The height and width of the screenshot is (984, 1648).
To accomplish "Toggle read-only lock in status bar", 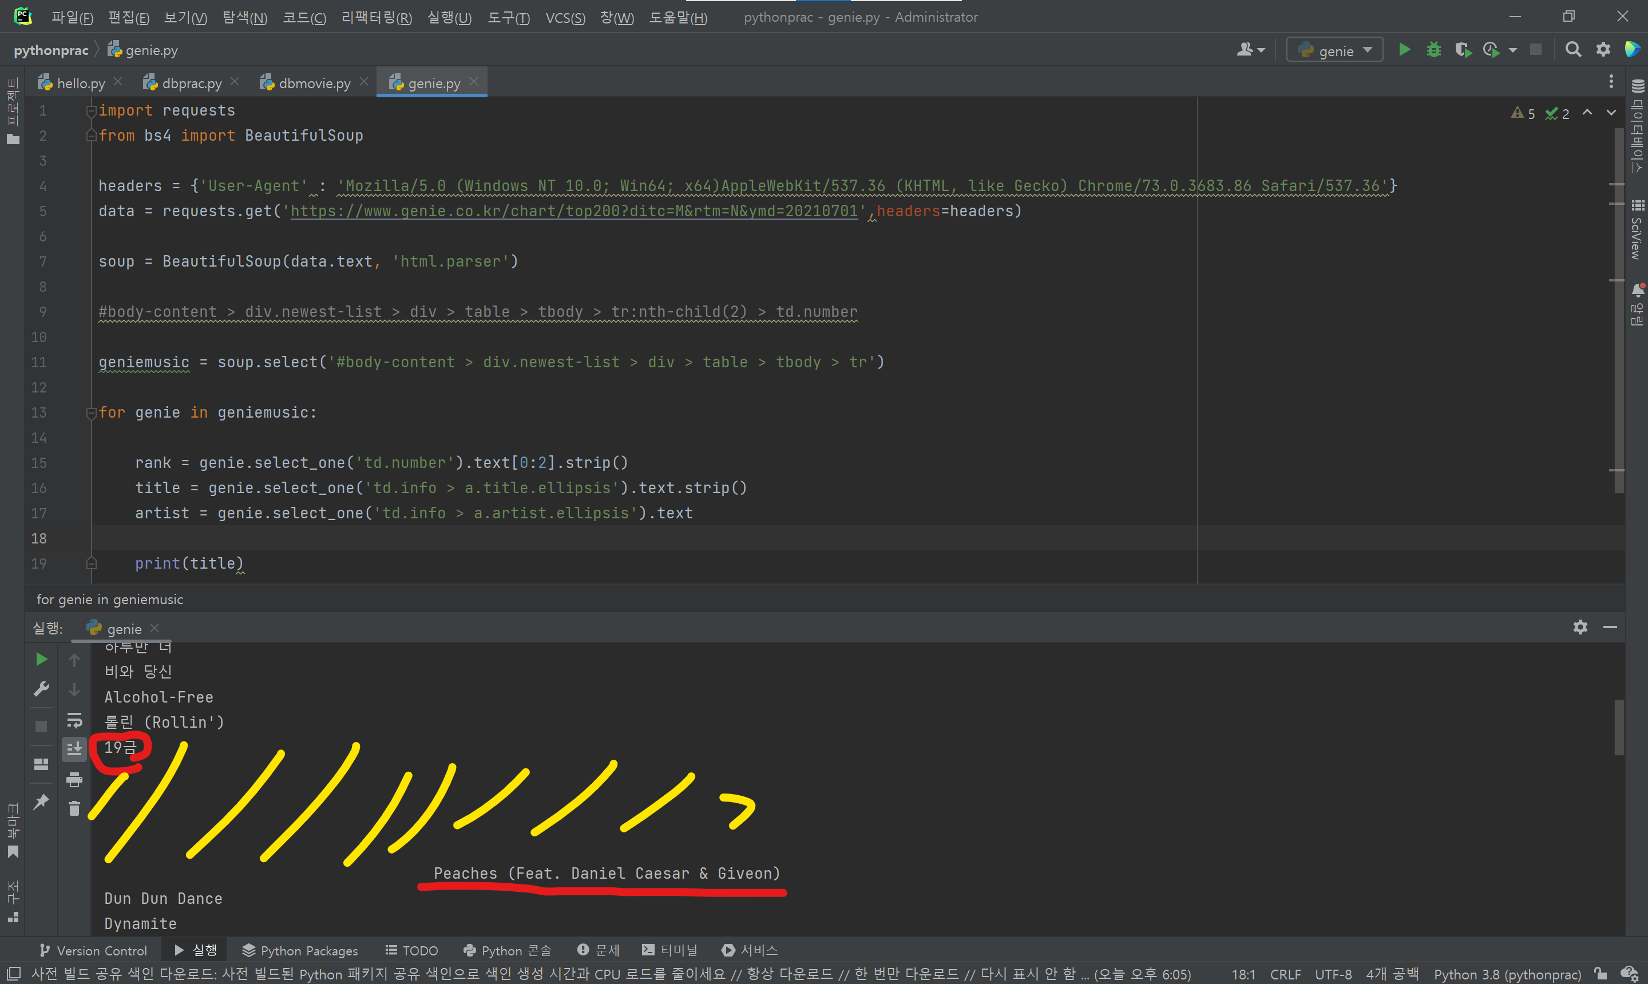I will 1601,973.
